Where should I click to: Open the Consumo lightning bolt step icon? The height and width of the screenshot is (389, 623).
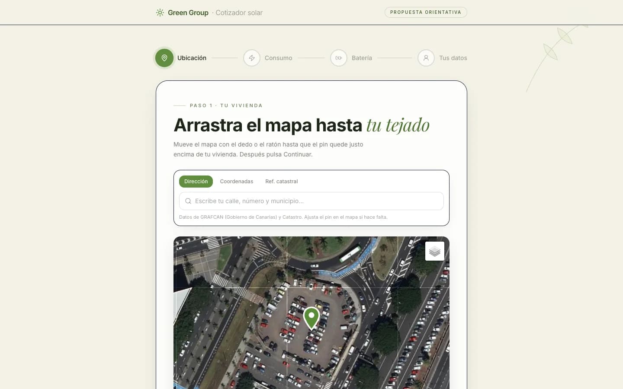tap(252, 58)
